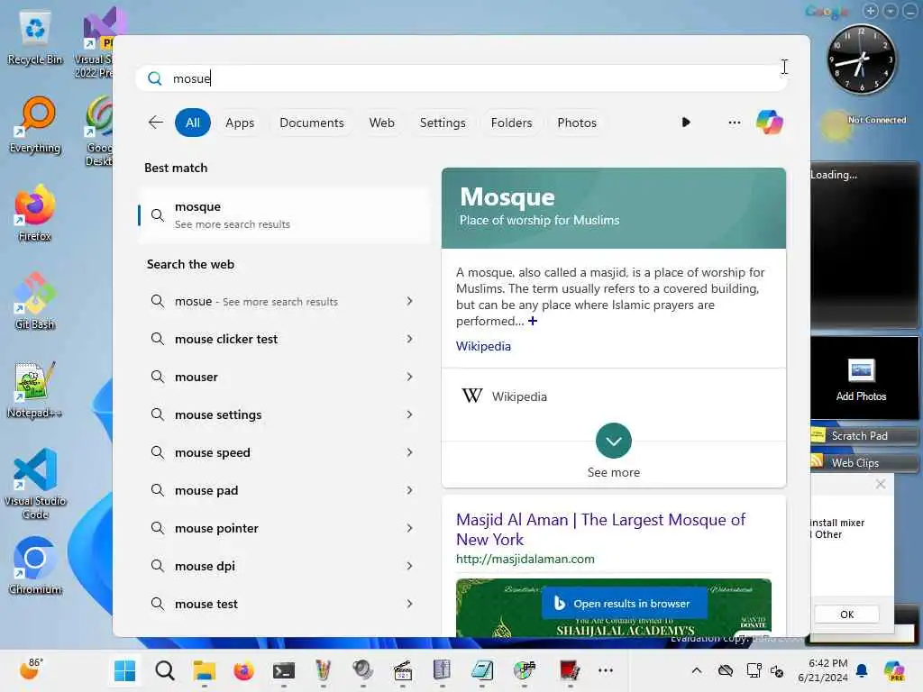
Task: Launch the Visual Studio Code desktop shortcut
Action: [x=35, y=484]
